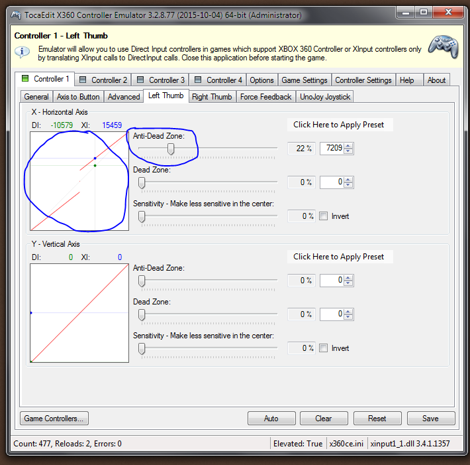Click the Clear button
The width and height of the screenshot is (470, 465).
click(x=324, y=418)
